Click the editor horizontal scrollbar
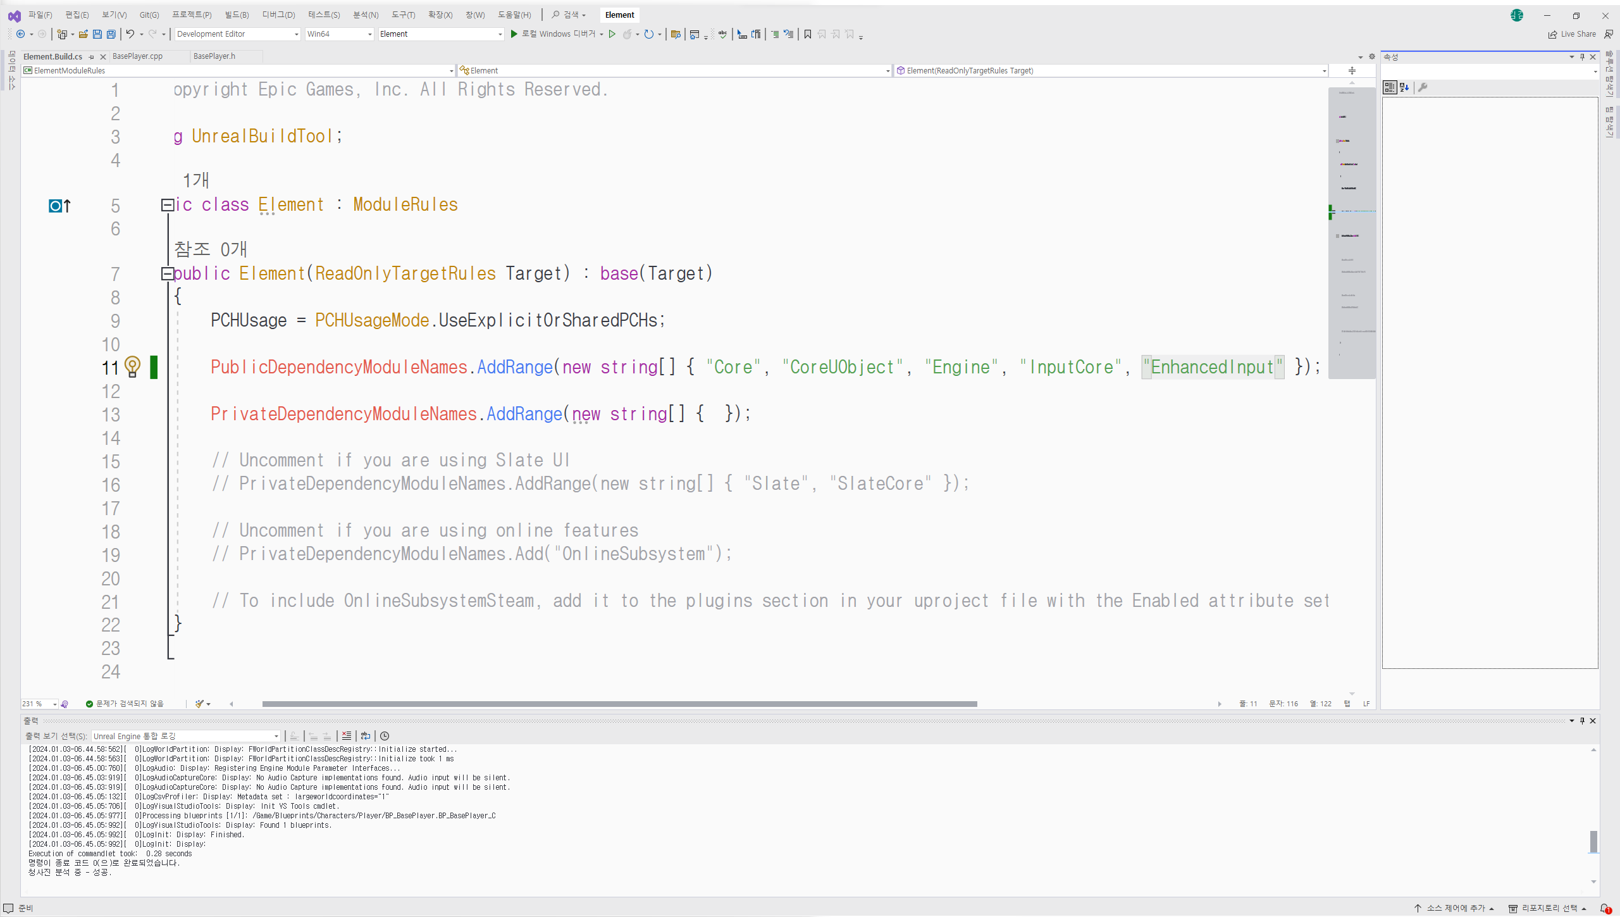This screenshot has width=1620, height=917. [619, 704]
